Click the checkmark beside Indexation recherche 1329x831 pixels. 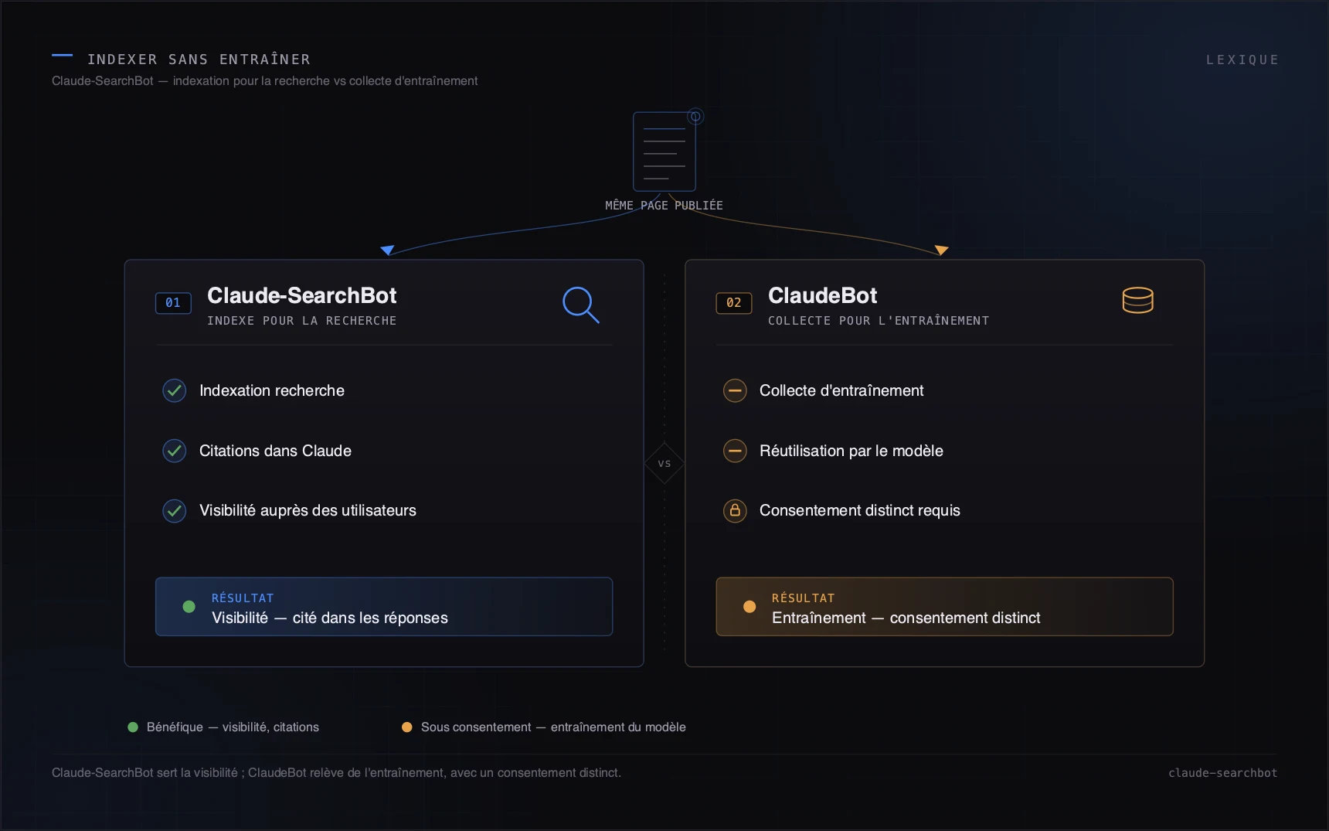tap(175, 390)
